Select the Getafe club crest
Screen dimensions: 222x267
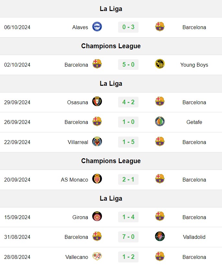pyautogui.click(x=160, y=121)
